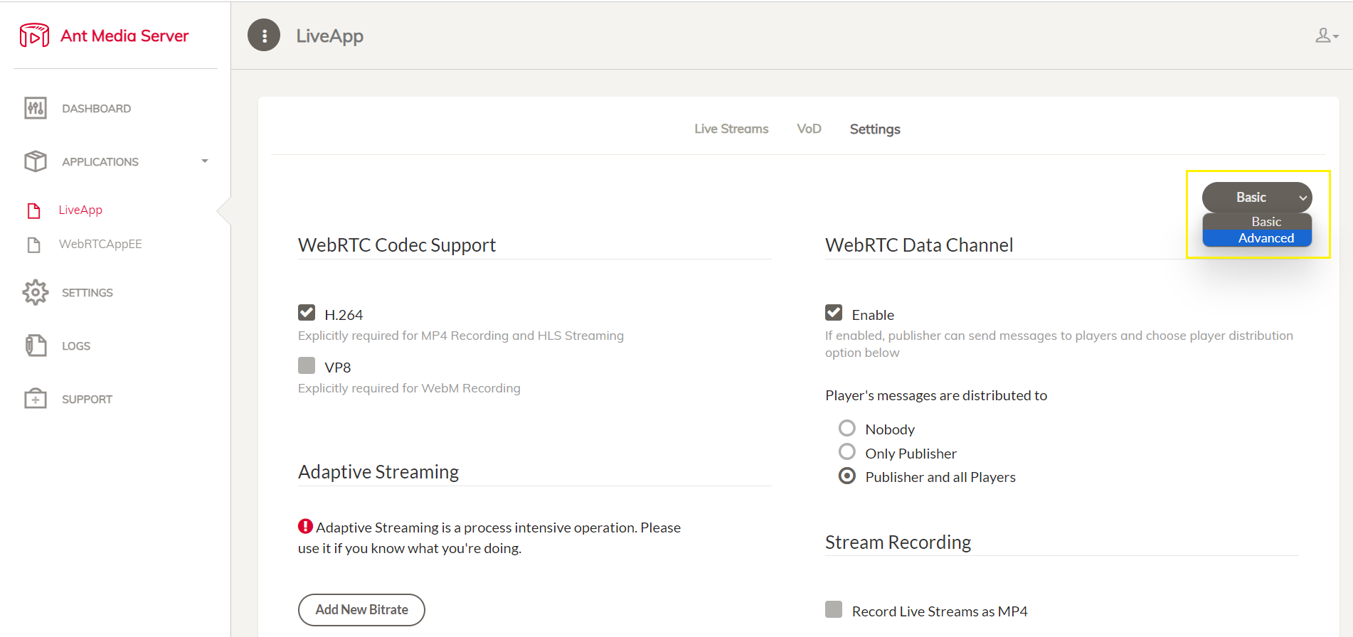The height and width of the screenshot is (637, 1353).
Task: Open the WebRTCAppEE application link
Action: [x=100, y=244]
